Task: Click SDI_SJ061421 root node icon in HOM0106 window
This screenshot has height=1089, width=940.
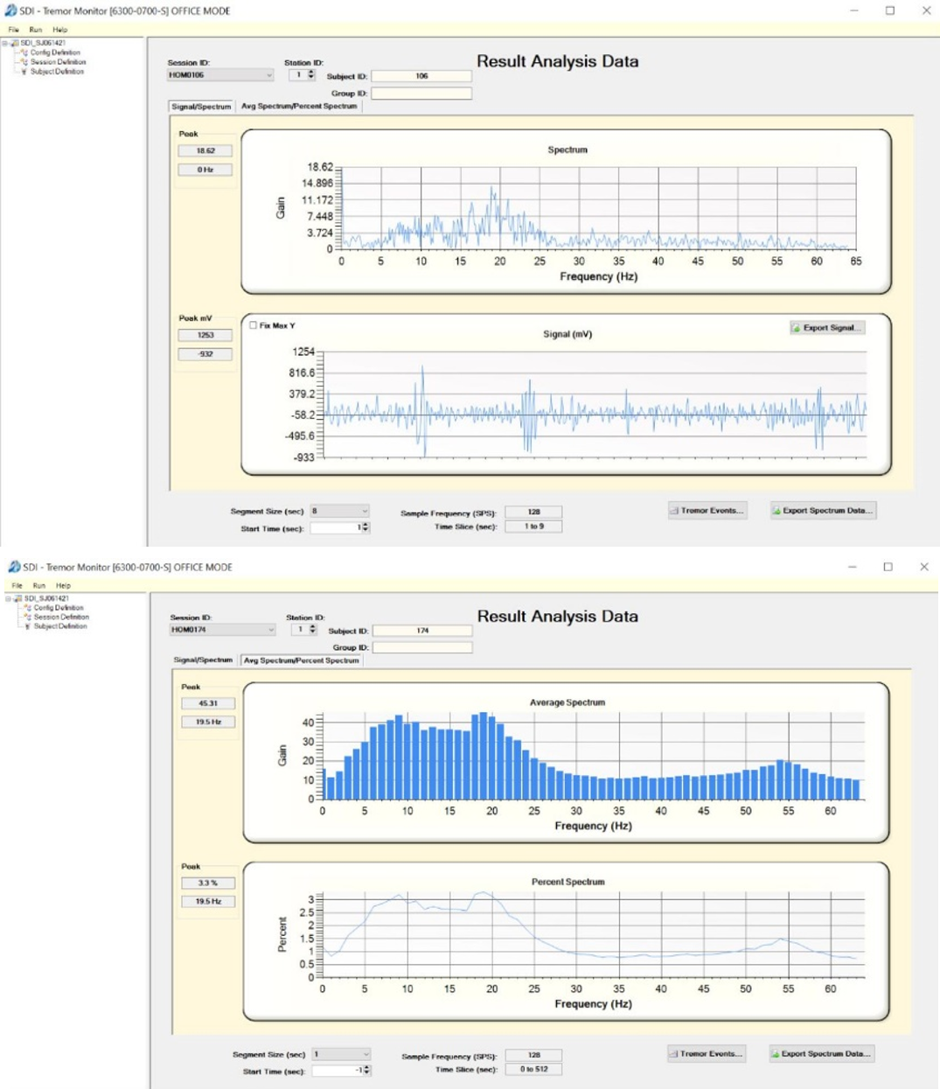Action: pos(15,43)
